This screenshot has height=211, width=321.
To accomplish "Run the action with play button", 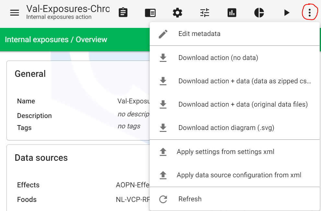I will pyautogui.click(x=286, y=13).
